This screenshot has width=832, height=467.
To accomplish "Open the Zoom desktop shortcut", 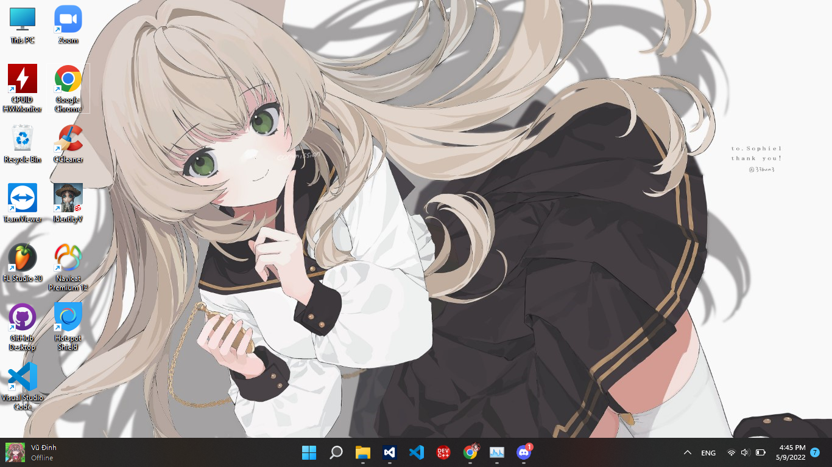I will click(x=68, y=25).
